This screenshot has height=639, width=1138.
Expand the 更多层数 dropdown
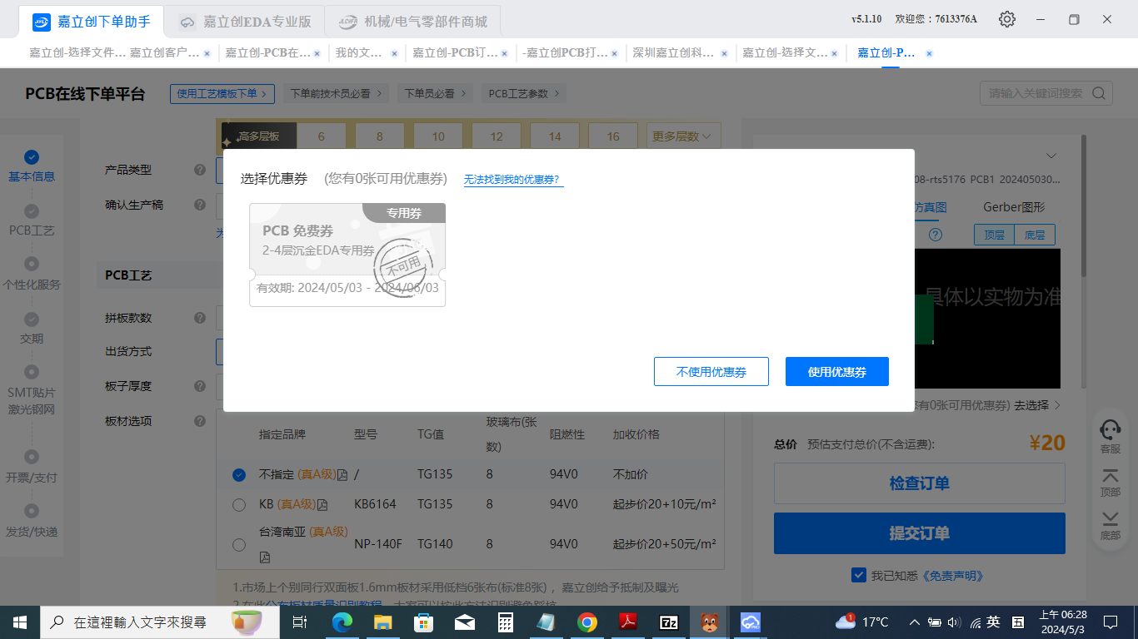683,136
